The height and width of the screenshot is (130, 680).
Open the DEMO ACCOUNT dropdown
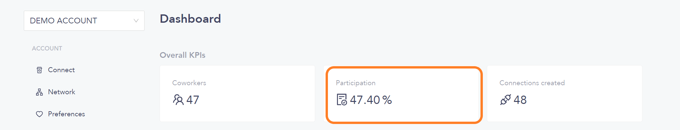click(84, 21)
